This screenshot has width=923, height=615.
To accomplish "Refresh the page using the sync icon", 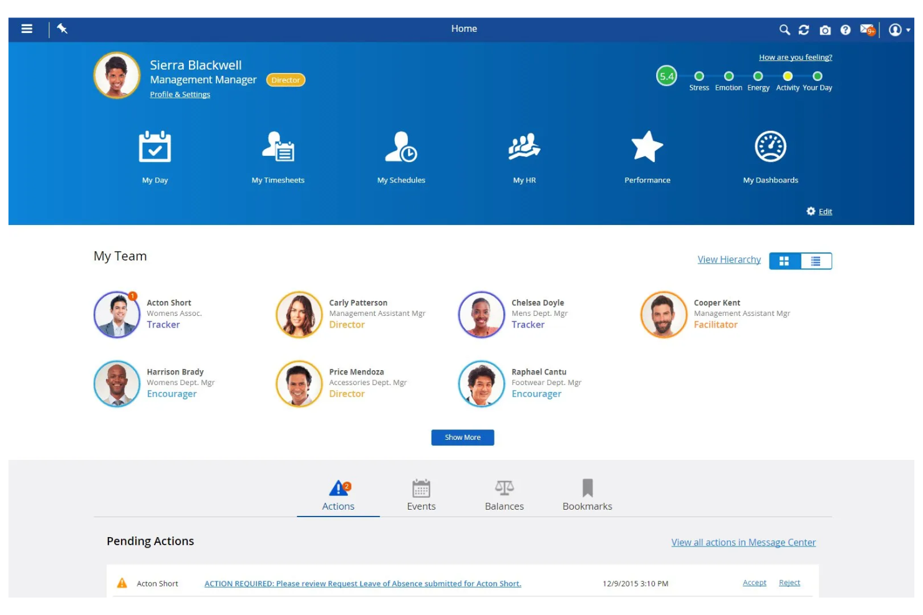I will (x=803, y=29).
